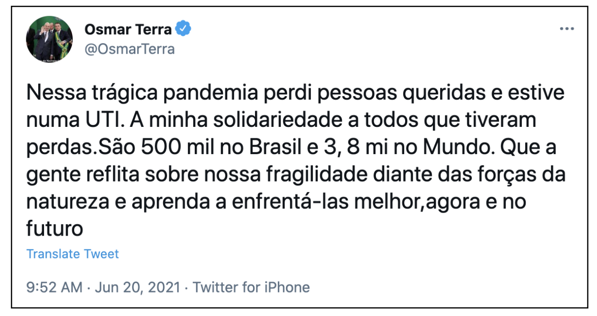Image resolution: width=597 pixels, height=316 pixels.
Task: Click the Osmar Terra display name
Action: [x=128, y=29]
